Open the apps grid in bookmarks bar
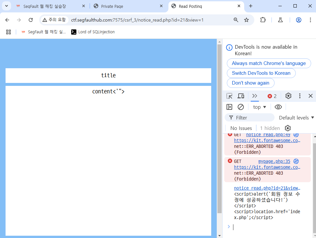Image resolution: width=316 pixels, height=238 pixels. coord(8,32)
